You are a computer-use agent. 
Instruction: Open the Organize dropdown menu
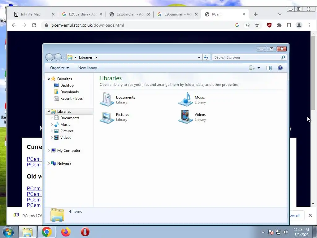(x=59, y=68)
